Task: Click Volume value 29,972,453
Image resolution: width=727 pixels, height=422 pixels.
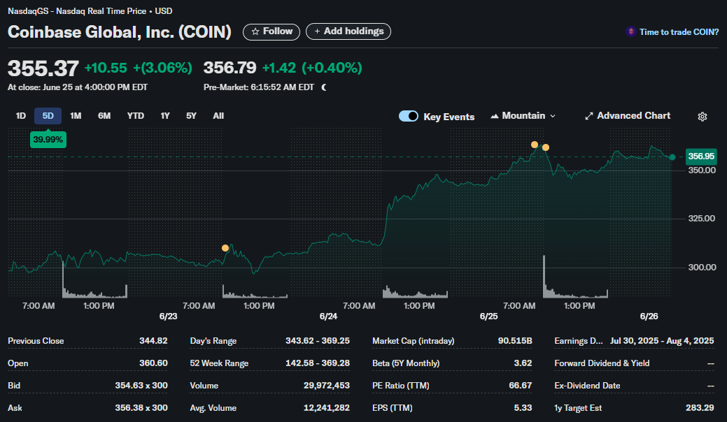Action: [327, 386]
